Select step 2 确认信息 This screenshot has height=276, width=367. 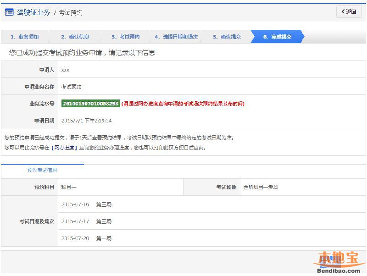pos(75,37)
